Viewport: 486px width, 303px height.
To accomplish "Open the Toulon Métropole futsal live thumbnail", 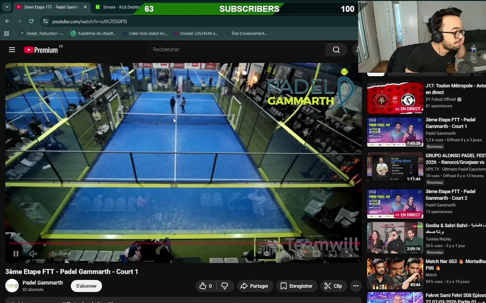I will pos(395,98).
